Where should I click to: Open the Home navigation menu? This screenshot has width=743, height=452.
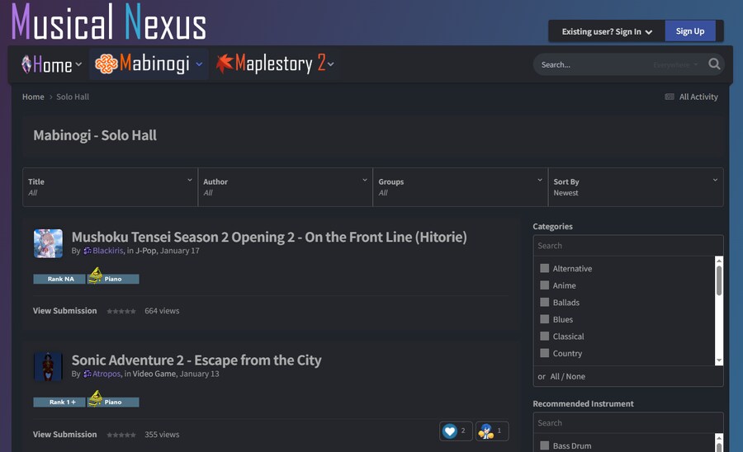coord(52,64)
